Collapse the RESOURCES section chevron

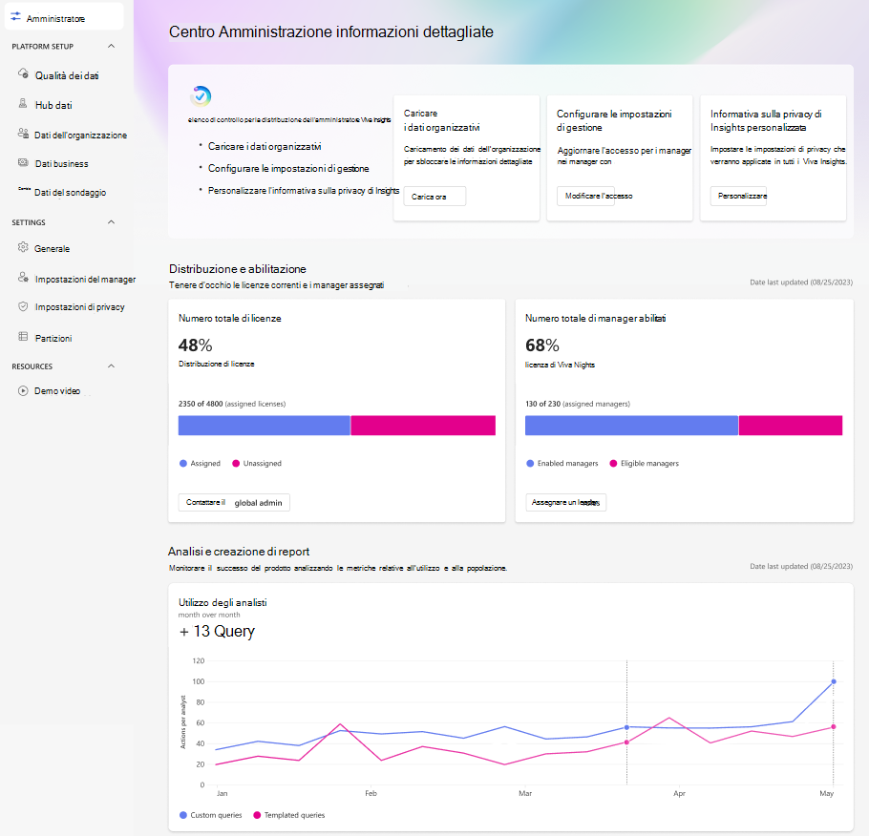point(112,366)
